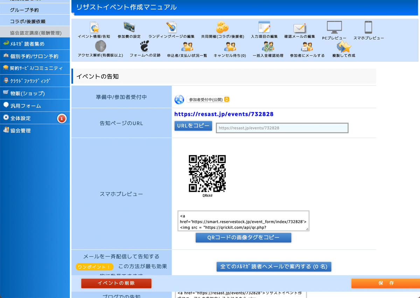Click the URLをコピー button

(x=193, y=126)
